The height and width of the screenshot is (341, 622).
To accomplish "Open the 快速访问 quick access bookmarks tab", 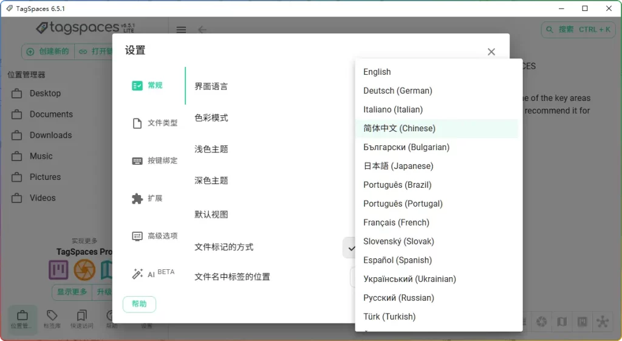I will point(82,319).
